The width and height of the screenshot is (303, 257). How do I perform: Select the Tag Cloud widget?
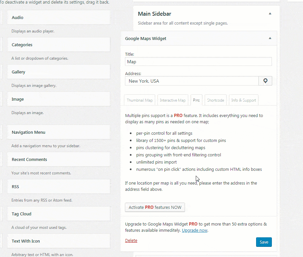[59, 214]
